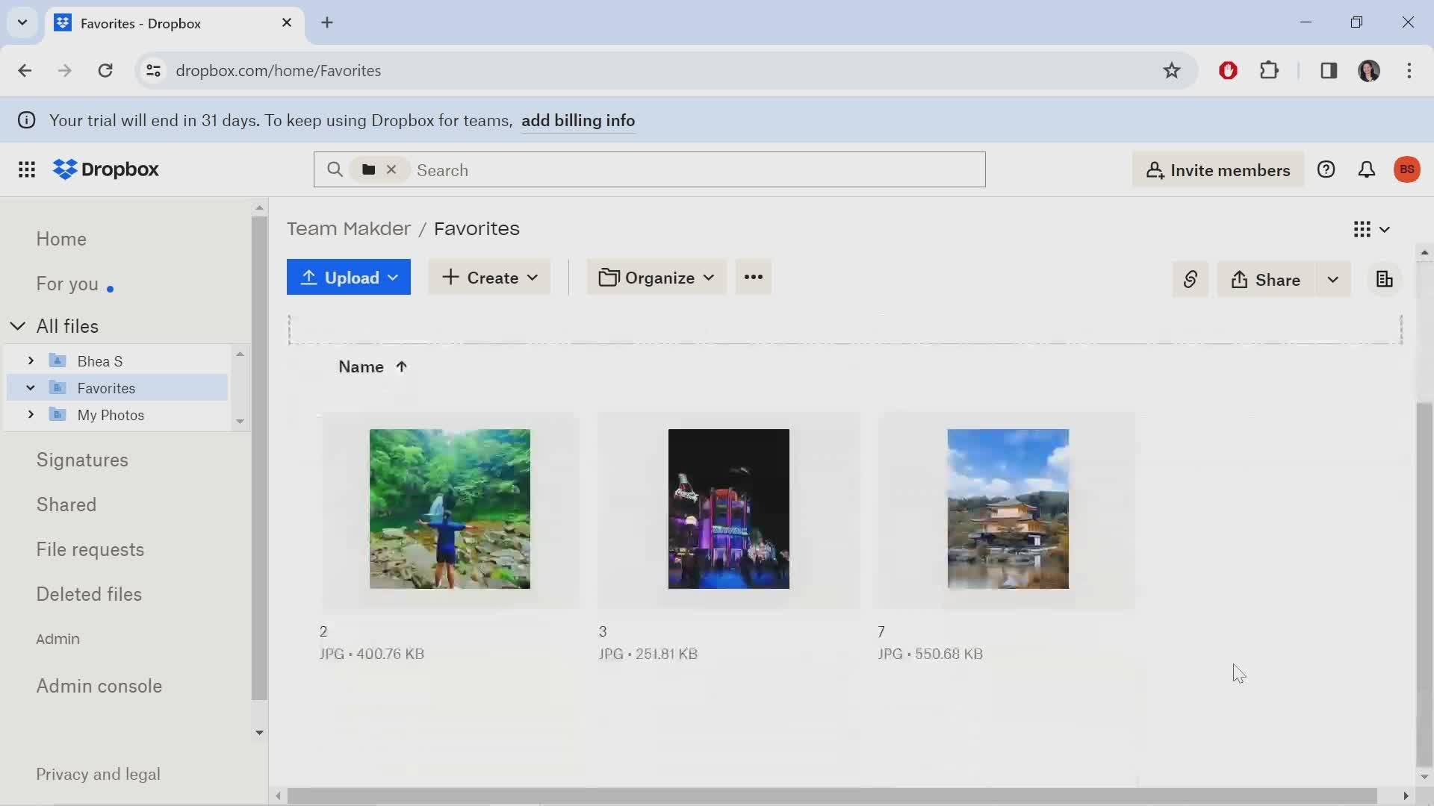The height and width of the screenshot is (806, 1434).
Task: Click add billing info link
Action: point(578,121)
